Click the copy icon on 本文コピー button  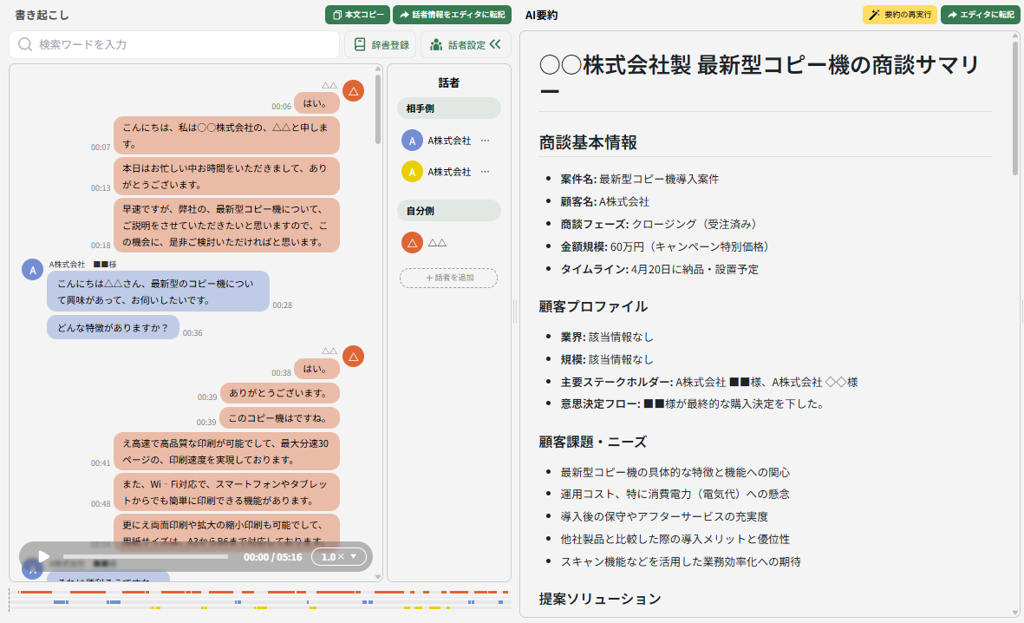pos(338,14)
